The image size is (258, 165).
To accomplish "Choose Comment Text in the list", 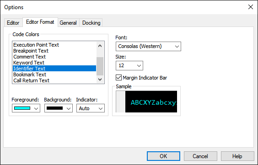I will (x=54, y=57).
